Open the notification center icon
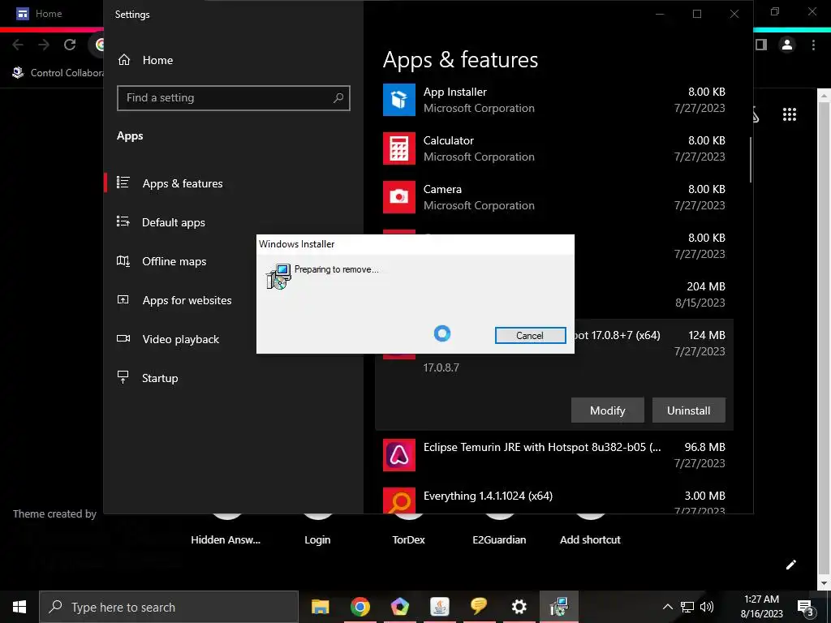The width and height of the screenshot is (831, 623). click(x=806, y=608)
